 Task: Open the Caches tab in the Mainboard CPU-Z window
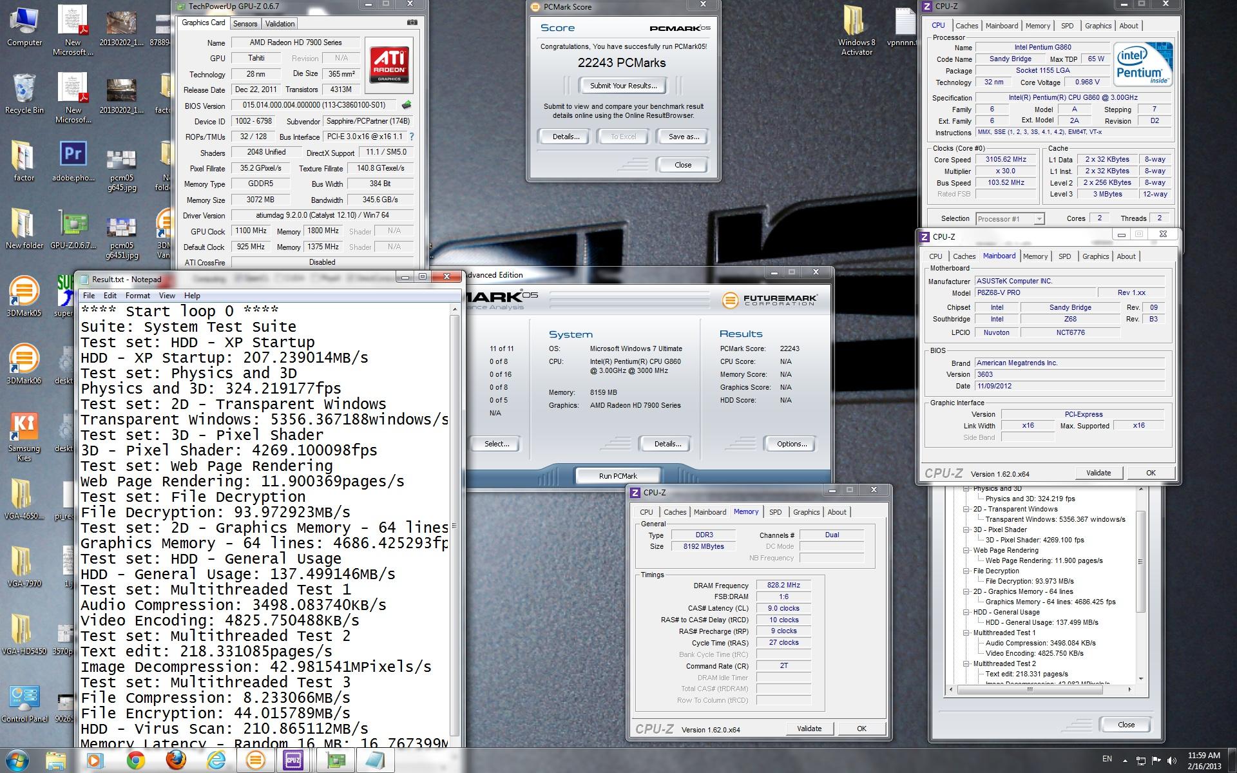click(964, 256)
